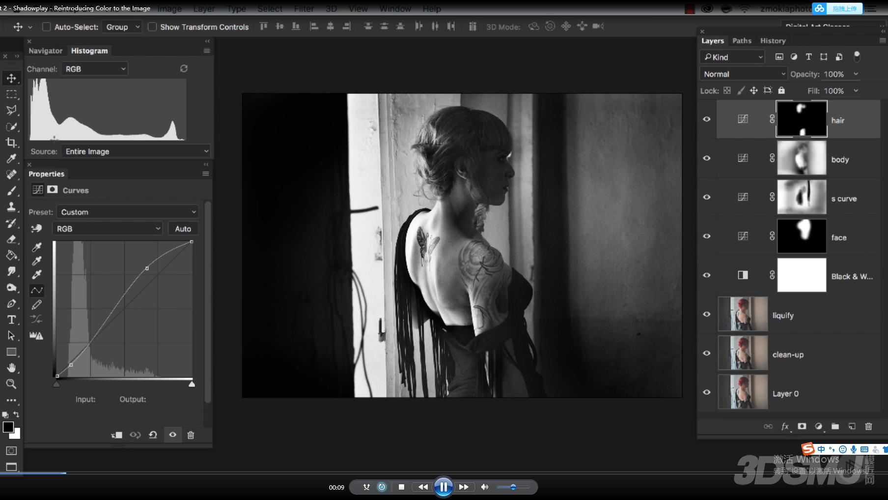Select the Brush tool
The width and height of the screenshot is (888, 500).
click(11, 191)
